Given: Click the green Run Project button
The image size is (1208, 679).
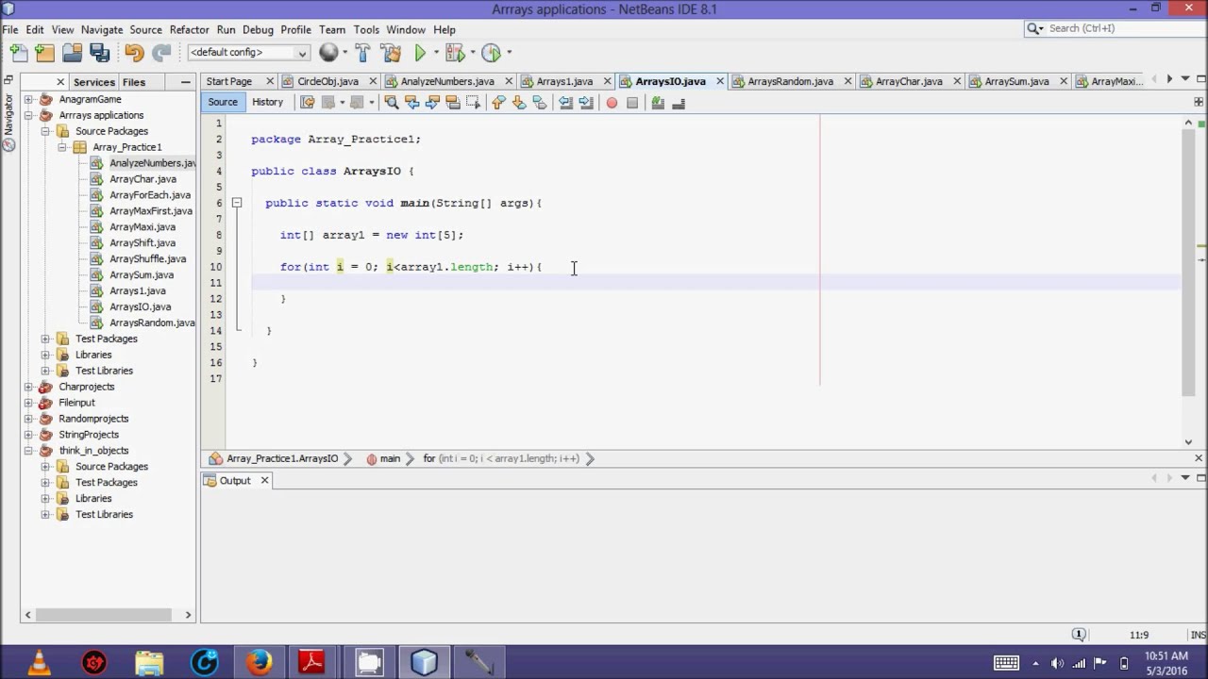Looking at the screenshot, I should pyautogui.click(x=420, y=53).
